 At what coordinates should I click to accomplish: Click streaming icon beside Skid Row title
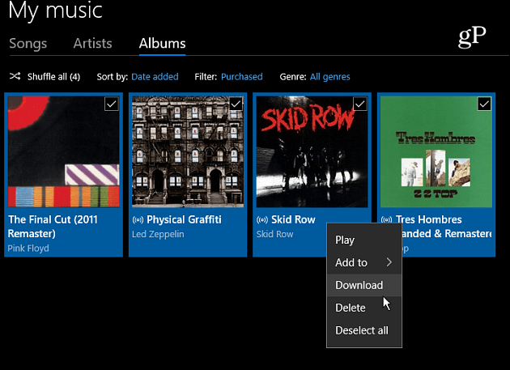coord(262,220)
